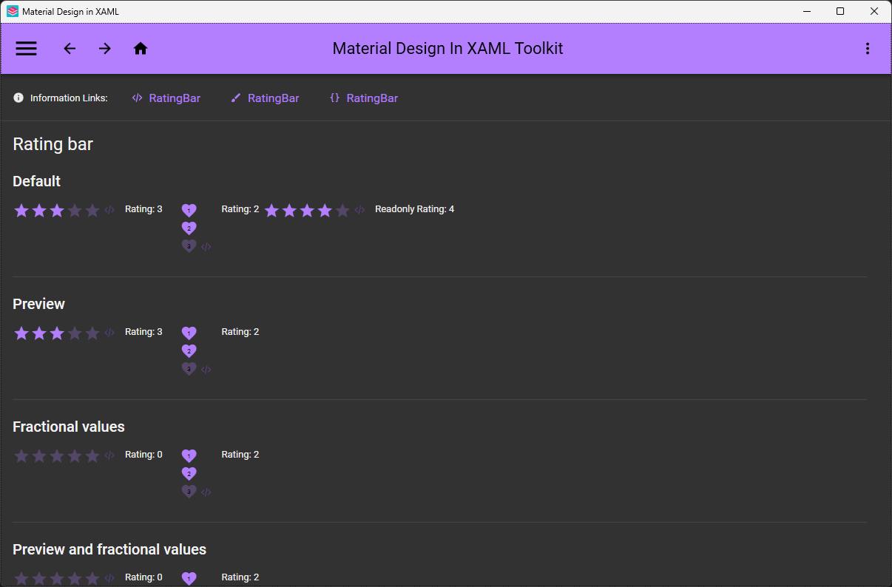Click 'Rating: 3' label in Default section

tap(143, 209)
